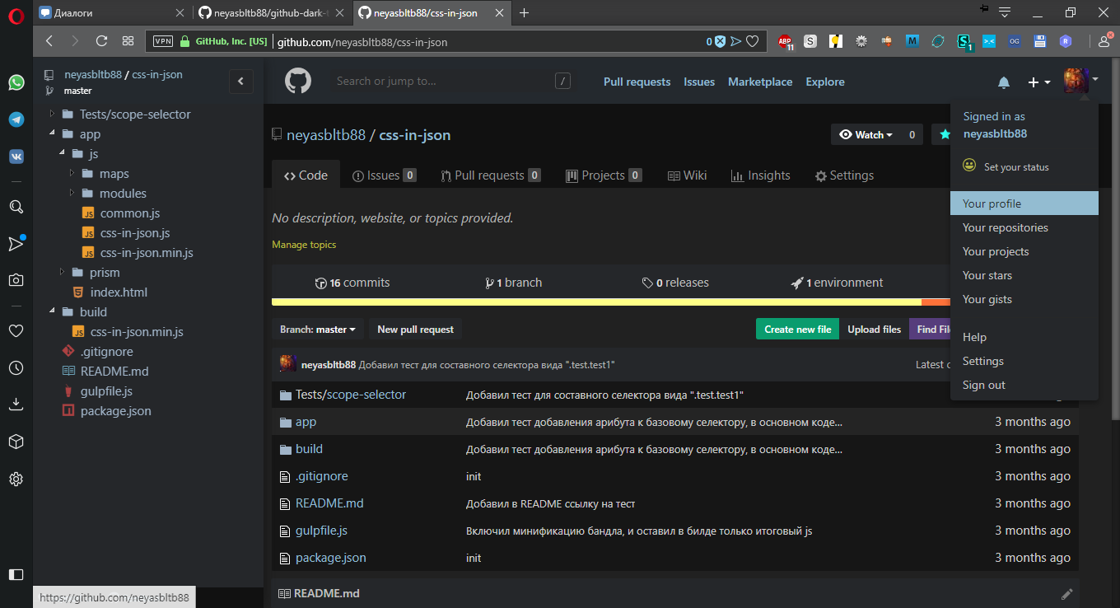Click Set your status in the user menu

tap(1006, 166)
